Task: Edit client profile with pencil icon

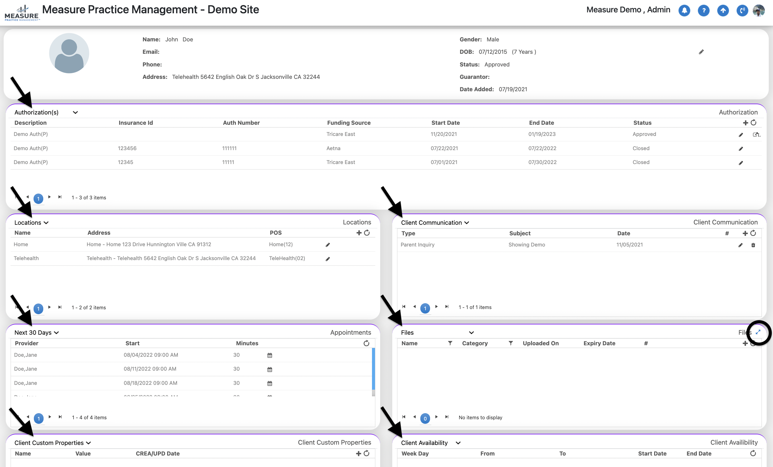Action: [701, 52]
